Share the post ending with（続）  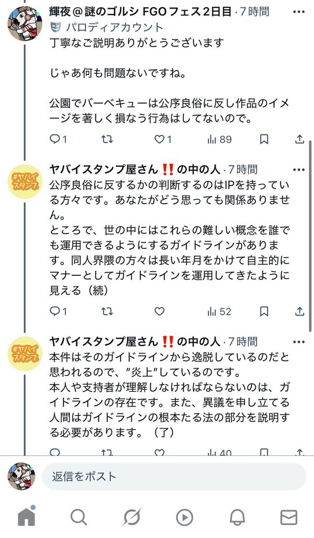(x=300, y=311)
